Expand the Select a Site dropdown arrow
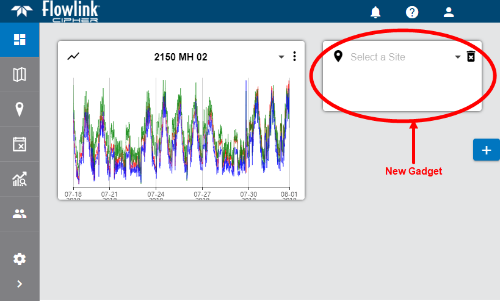Screen dimensions: 500x301 point(457,57)
